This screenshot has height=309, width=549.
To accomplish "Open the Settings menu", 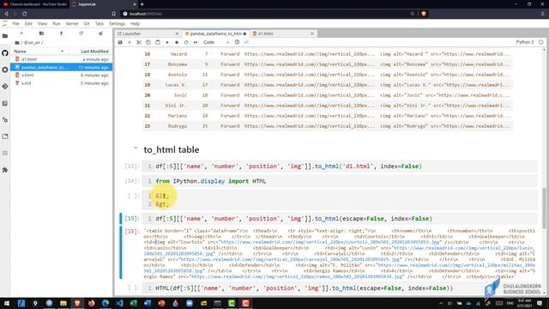I will pos(117,24).
